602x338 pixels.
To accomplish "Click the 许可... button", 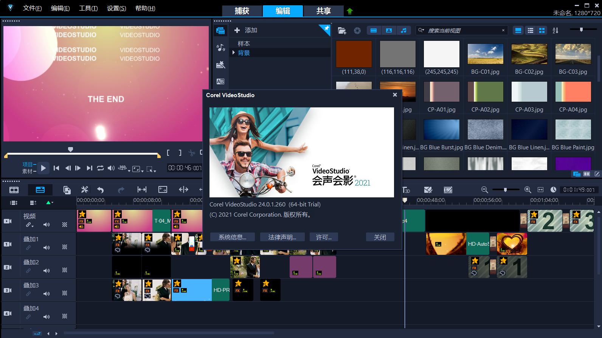I will [324, 237].
